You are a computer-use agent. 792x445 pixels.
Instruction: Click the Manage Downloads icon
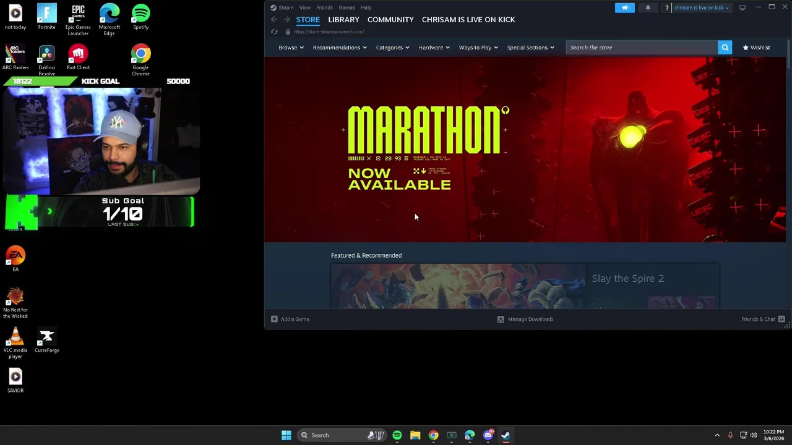click(x=501, y=319)
